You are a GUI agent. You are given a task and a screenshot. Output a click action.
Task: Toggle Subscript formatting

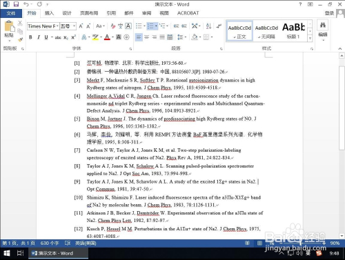pyautogui.click(x=66, y=37)
